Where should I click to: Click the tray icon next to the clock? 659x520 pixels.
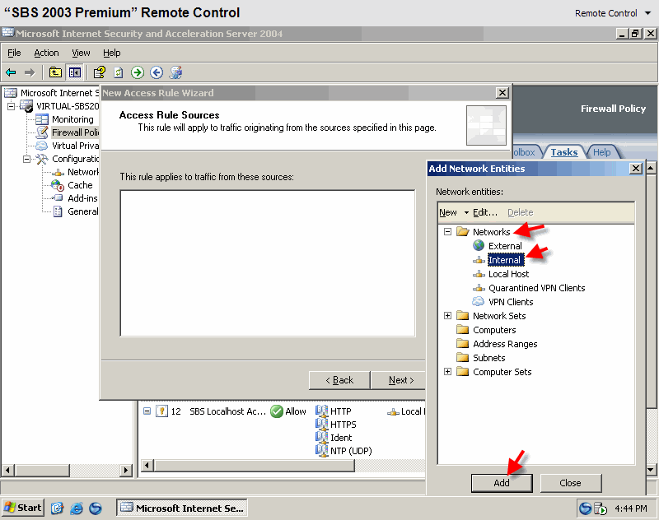tap(601, 508)
